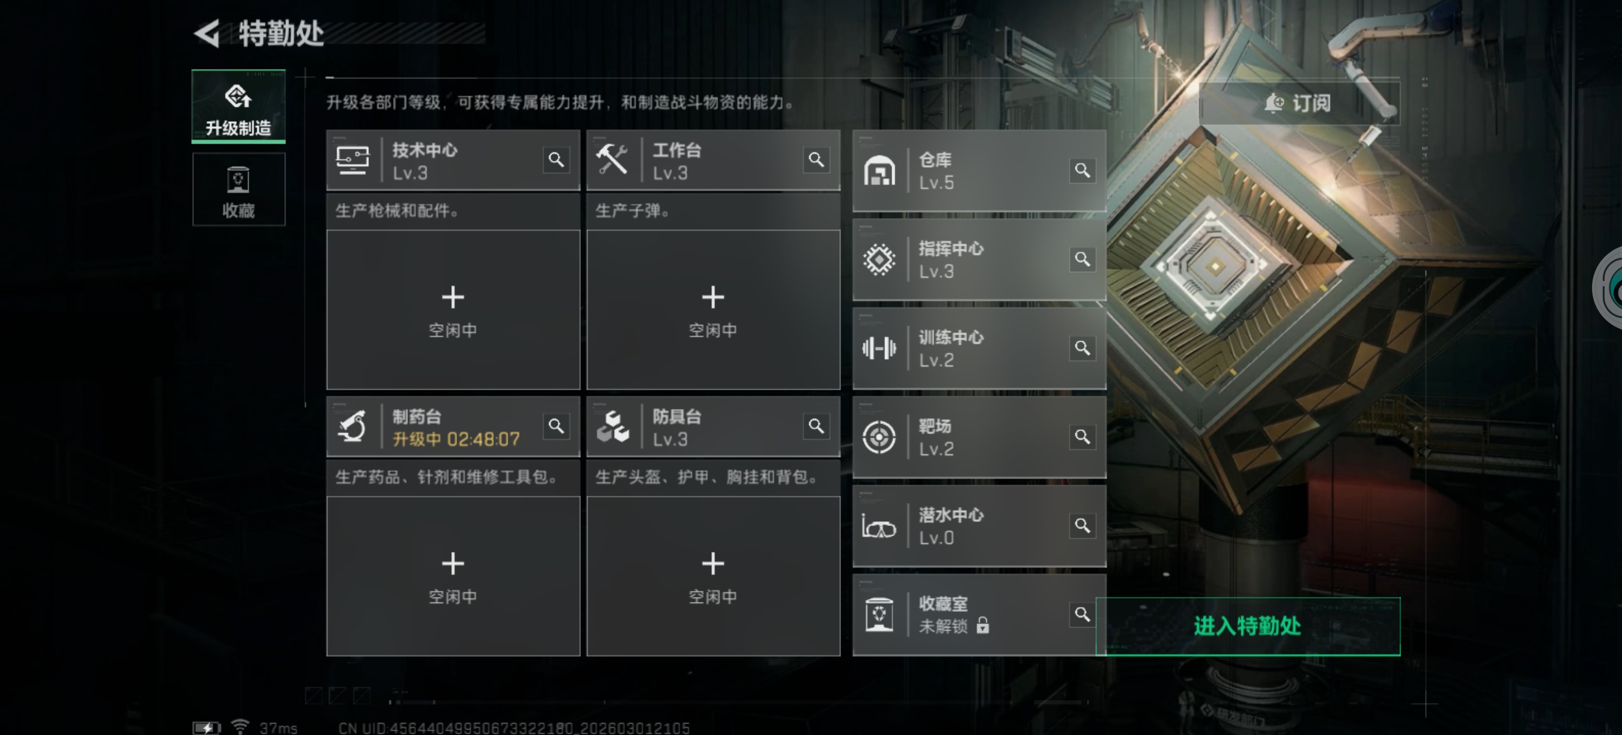Open the locked 收藏室 magnifier icon
The image size is (1622, 735).
tap(1083, 614)
